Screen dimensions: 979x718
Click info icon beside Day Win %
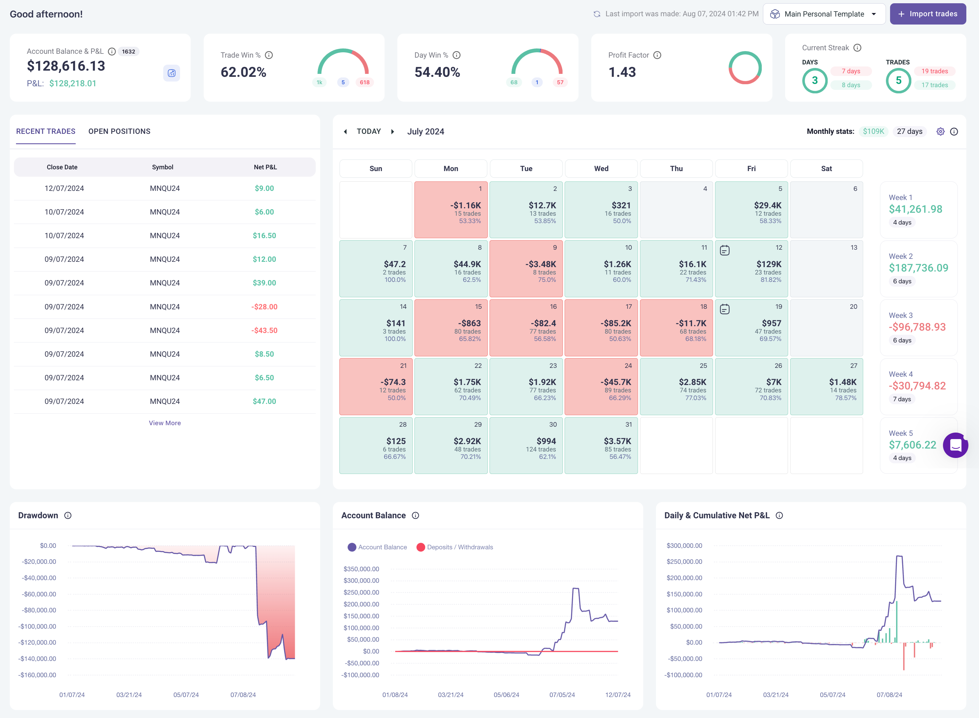coord(456,55)
